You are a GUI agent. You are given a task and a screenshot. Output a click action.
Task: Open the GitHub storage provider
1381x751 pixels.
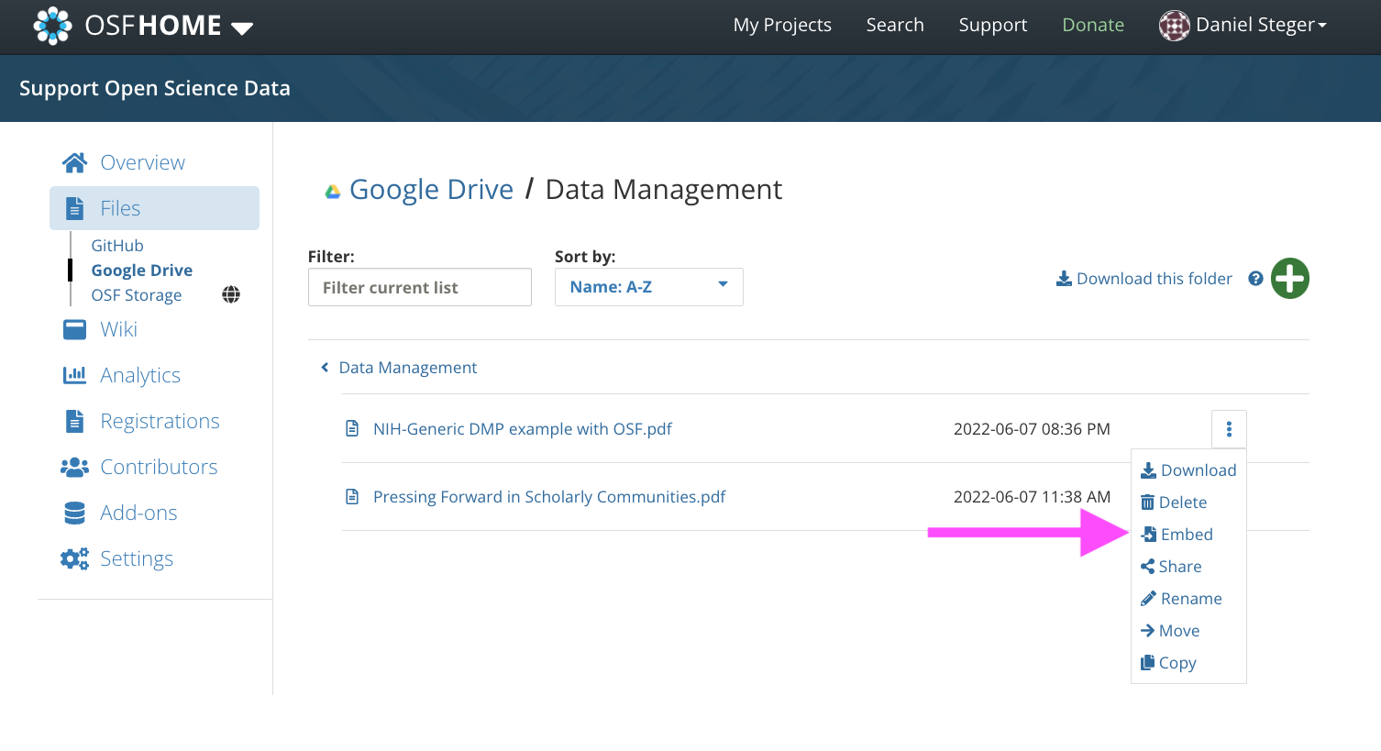(x=117, y=245)
